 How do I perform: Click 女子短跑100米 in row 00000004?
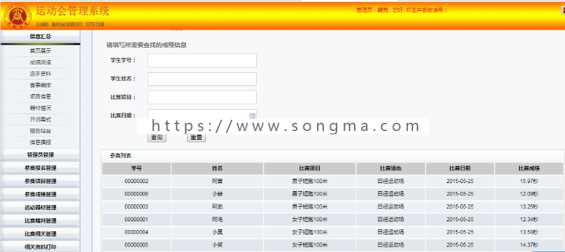[310, 232]
